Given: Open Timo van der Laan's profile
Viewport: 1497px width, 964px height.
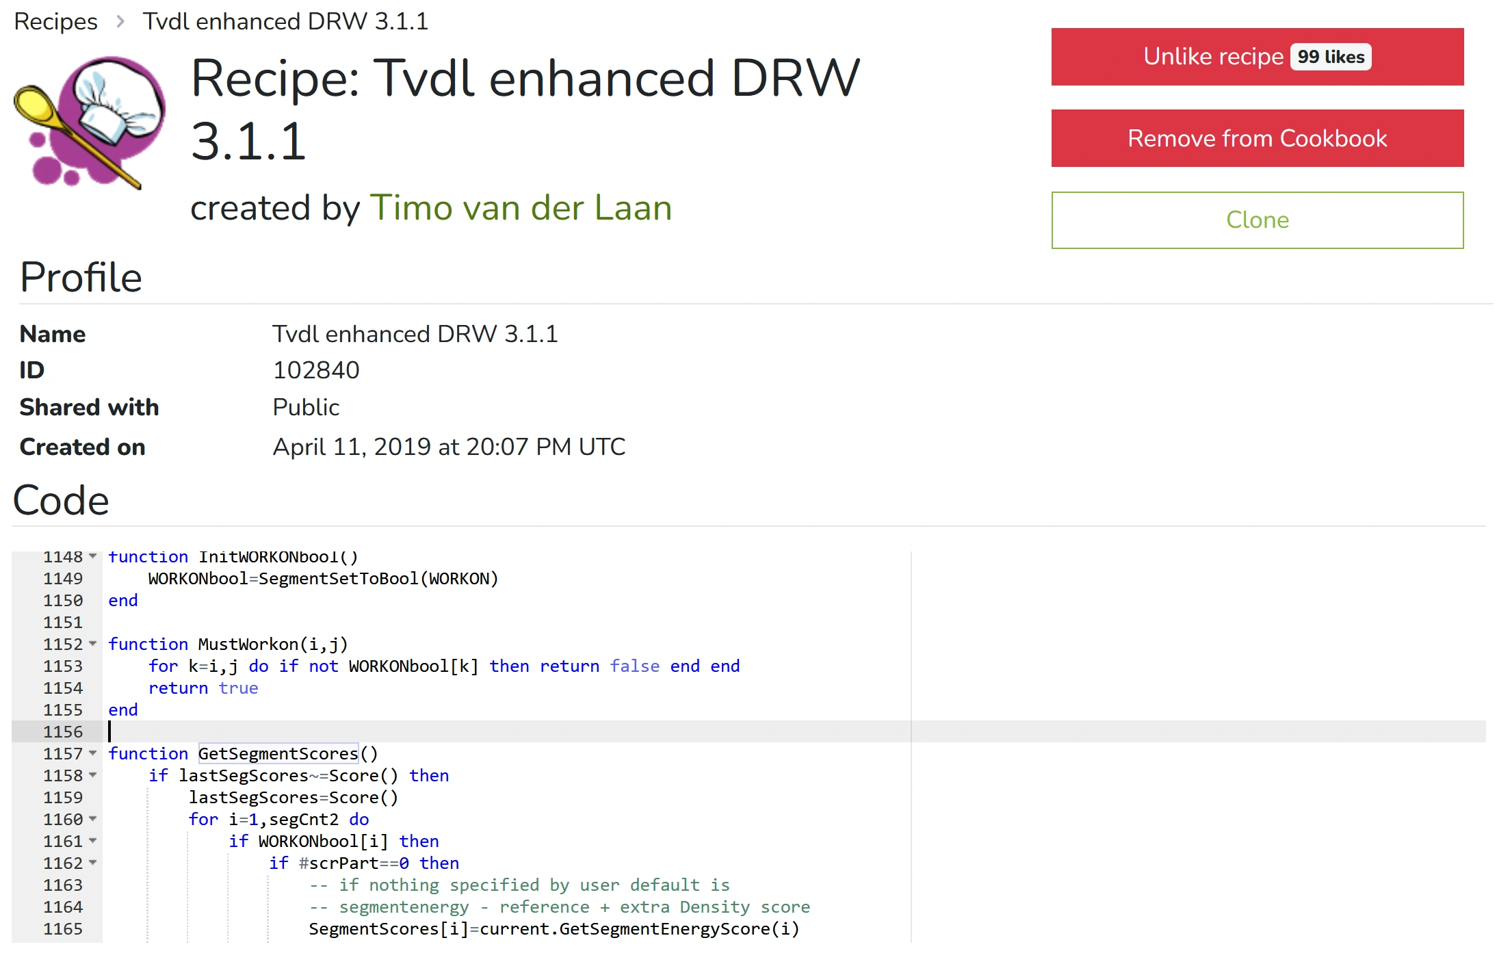Looking at the screenshot, I should pyautogui.click(x=520, y=207).
